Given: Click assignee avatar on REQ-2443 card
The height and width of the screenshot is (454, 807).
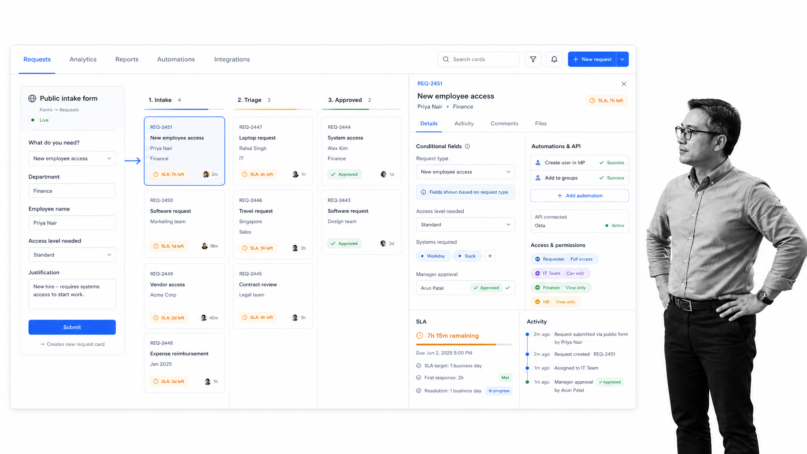Looking at the screenshot, I should tap(383, 243).
